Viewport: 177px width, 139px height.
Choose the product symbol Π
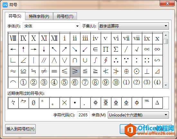point(106,49)
